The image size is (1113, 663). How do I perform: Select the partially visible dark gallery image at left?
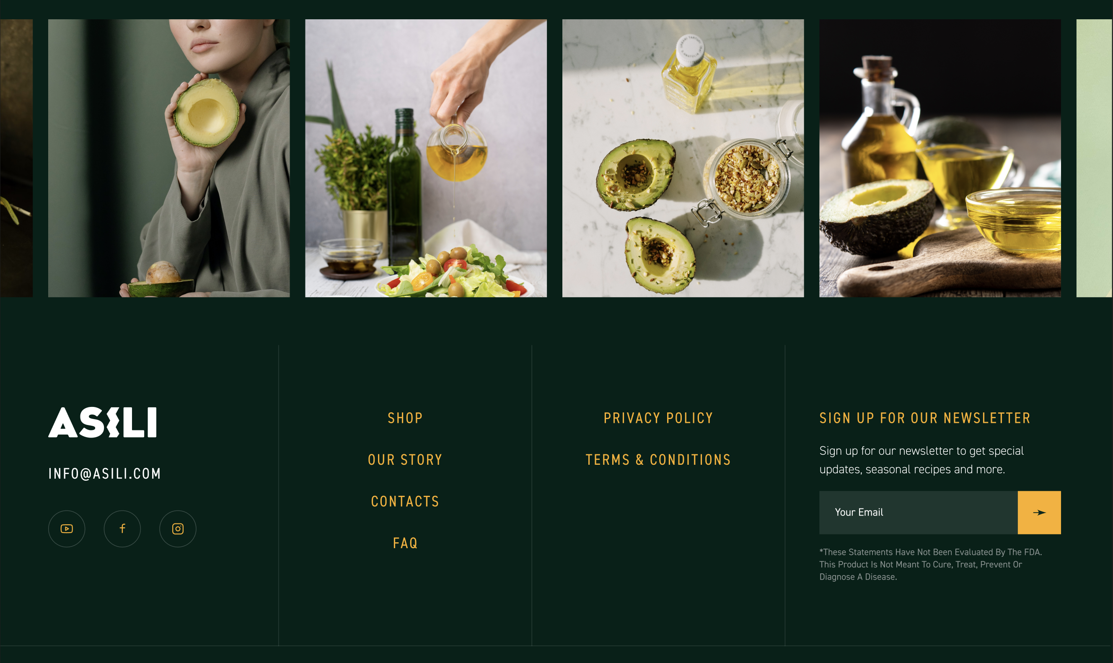pos(16,158)
